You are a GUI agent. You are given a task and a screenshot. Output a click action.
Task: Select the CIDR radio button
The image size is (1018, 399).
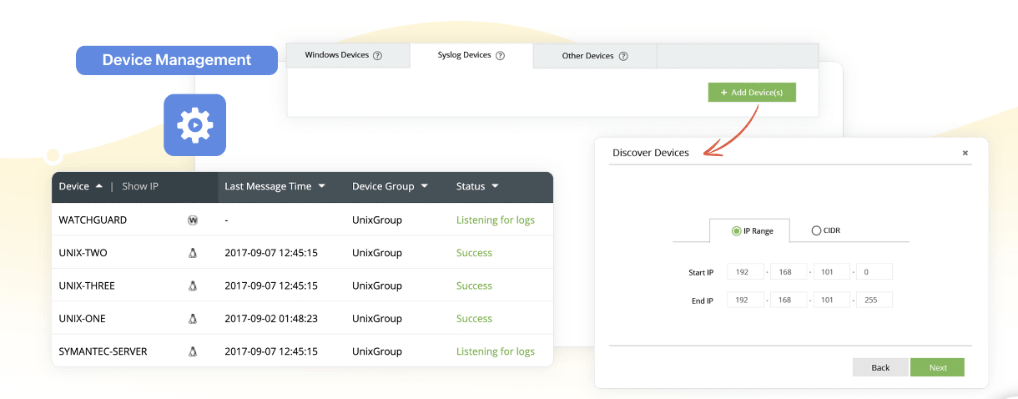pos(816,230)
